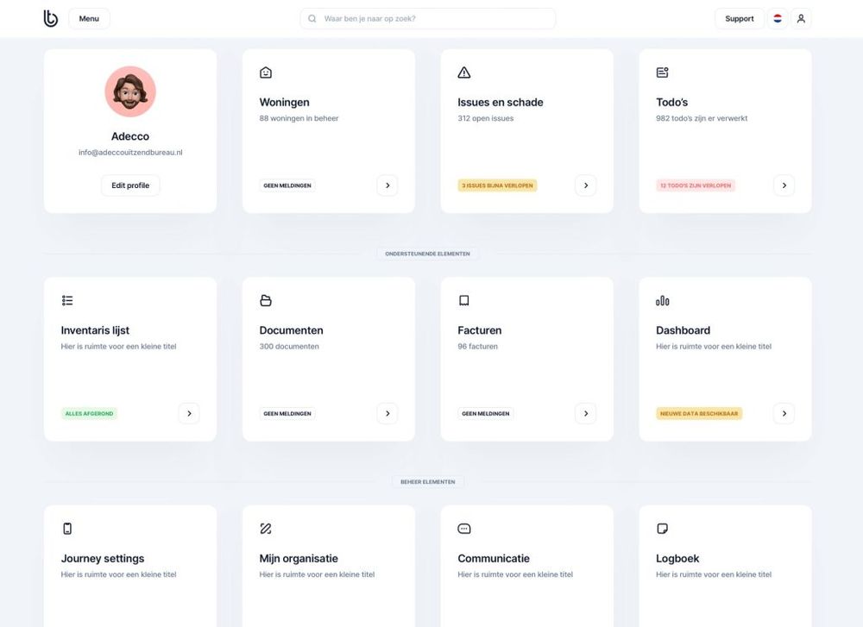Click the Inventaris lijst title
Image resolution: width=863 pixels, height=627 pixels.
pos(95,330)
